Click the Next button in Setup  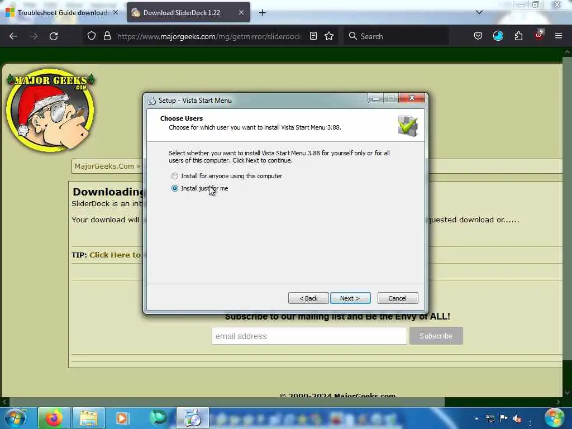350,298
